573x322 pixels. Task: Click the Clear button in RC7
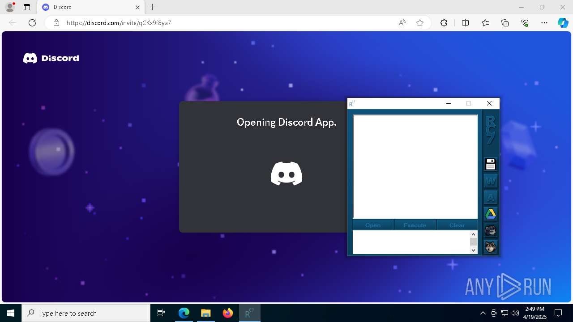click(x=457, y=225)
